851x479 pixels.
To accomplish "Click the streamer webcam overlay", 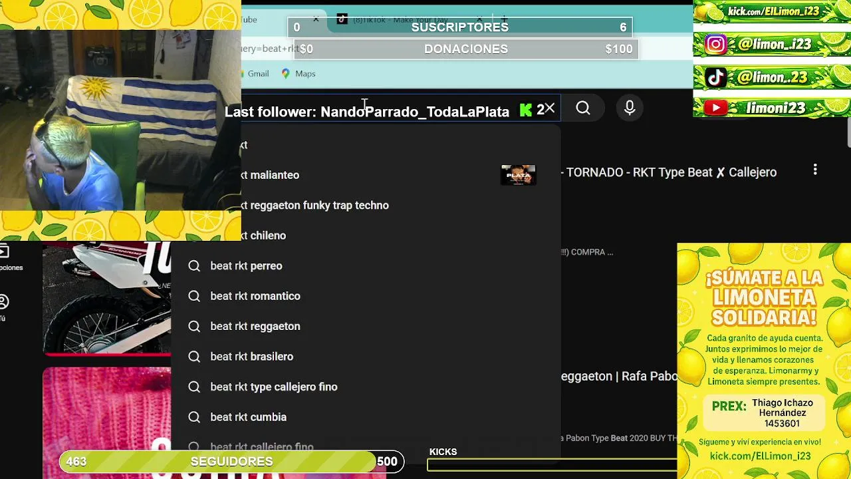I will 120,120.
